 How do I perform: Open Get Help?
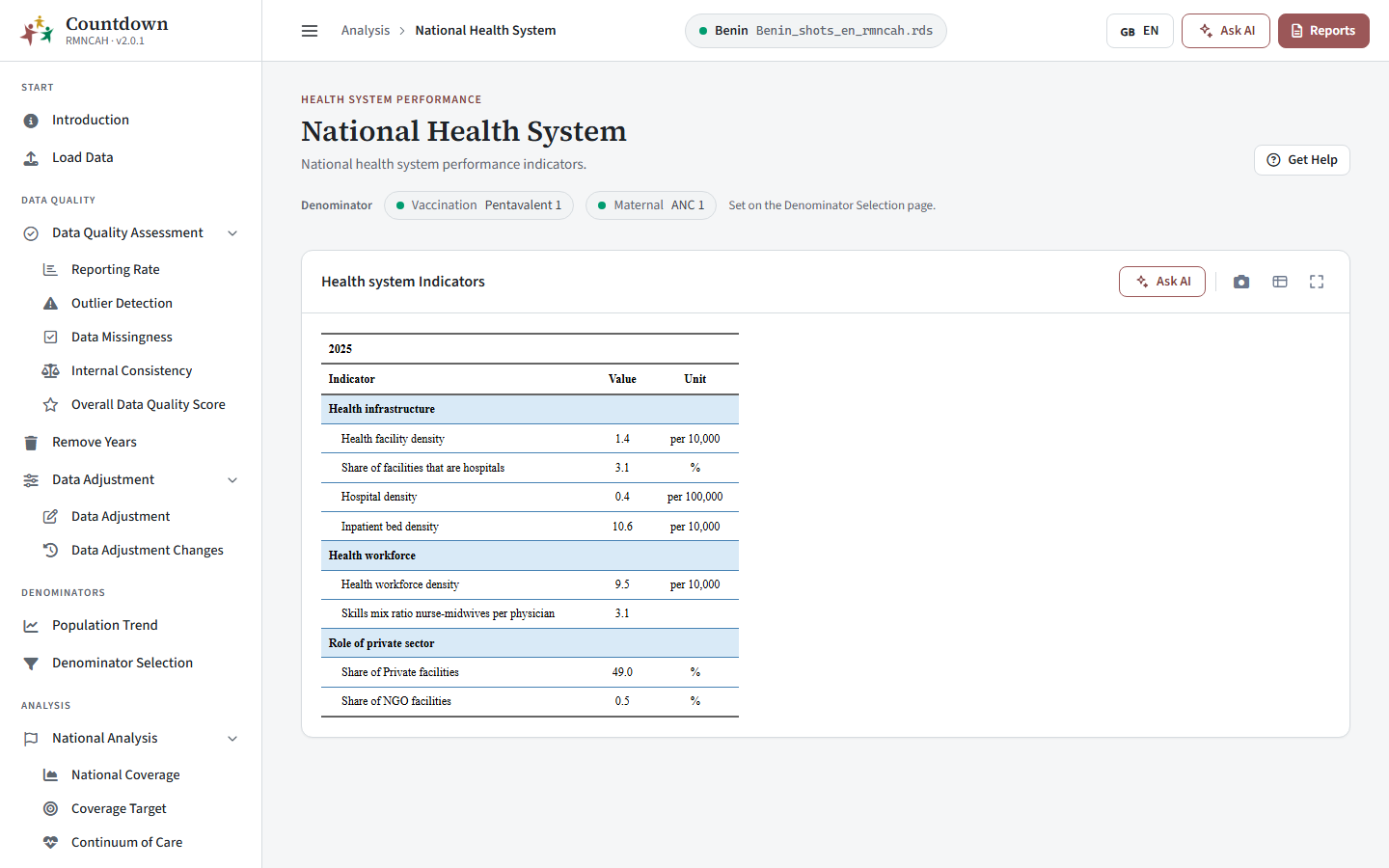point(1302,160)
